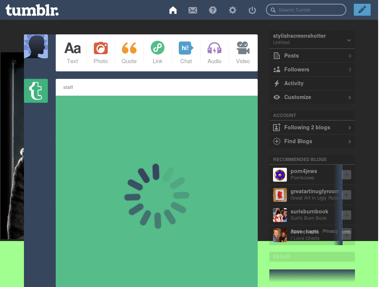Click the Followers people icon
This screenshot has width=383, height=287.
pyautogui.click(x=276, y=70)
